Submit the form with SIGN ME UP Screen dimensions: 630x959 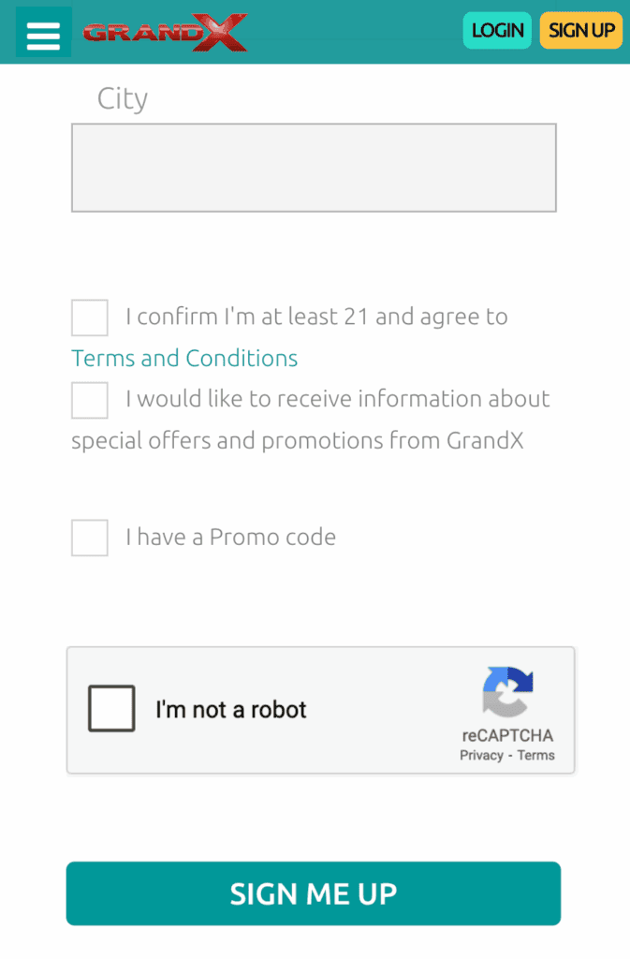coord(314,893)
